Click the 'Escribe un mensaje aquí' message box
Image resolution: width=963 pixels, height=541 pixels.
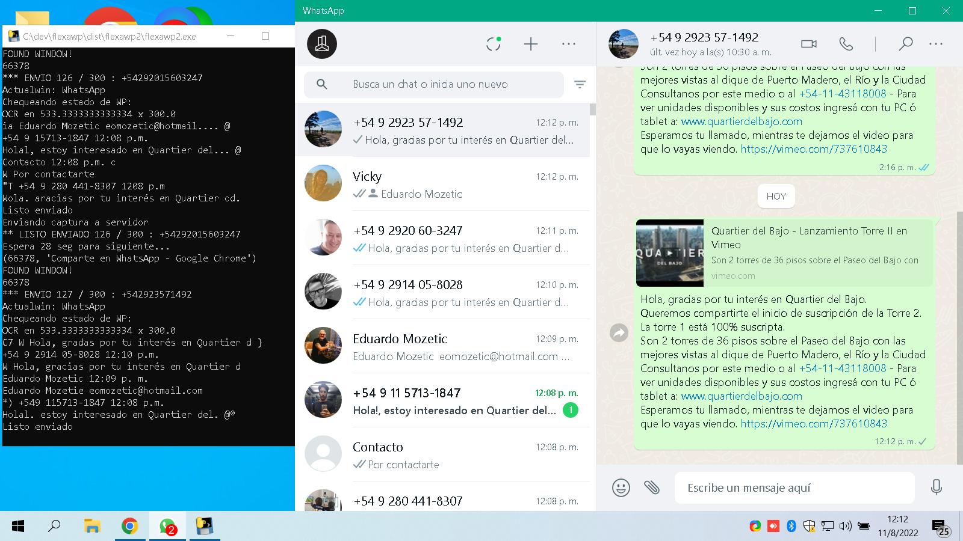[794, 488]
